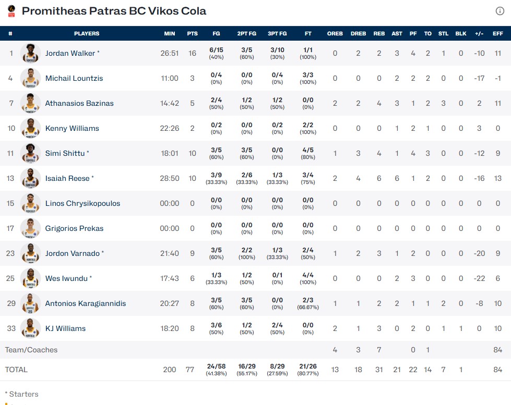Open Jordon Varnado's player page
Viewport: 511px width, 405px height.
point(73,253)
